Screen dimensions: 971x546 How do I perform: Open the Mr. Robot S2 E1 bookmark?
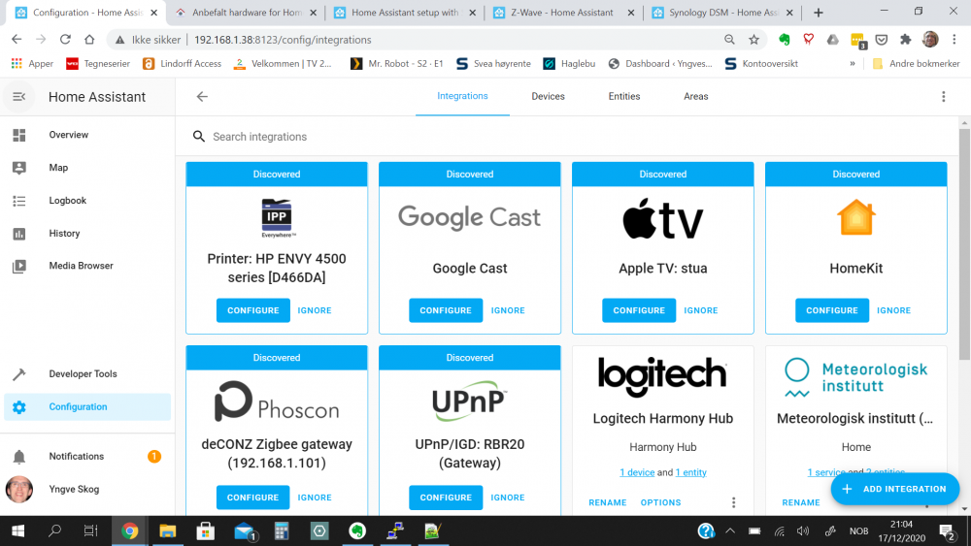click(397, 64)
